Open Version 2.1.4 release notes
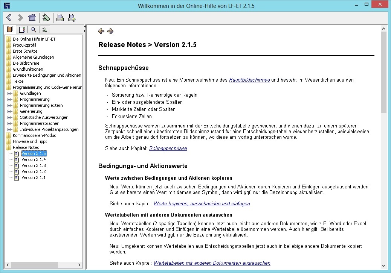This screenshot has width=391, height=273. tap(34, 159)
